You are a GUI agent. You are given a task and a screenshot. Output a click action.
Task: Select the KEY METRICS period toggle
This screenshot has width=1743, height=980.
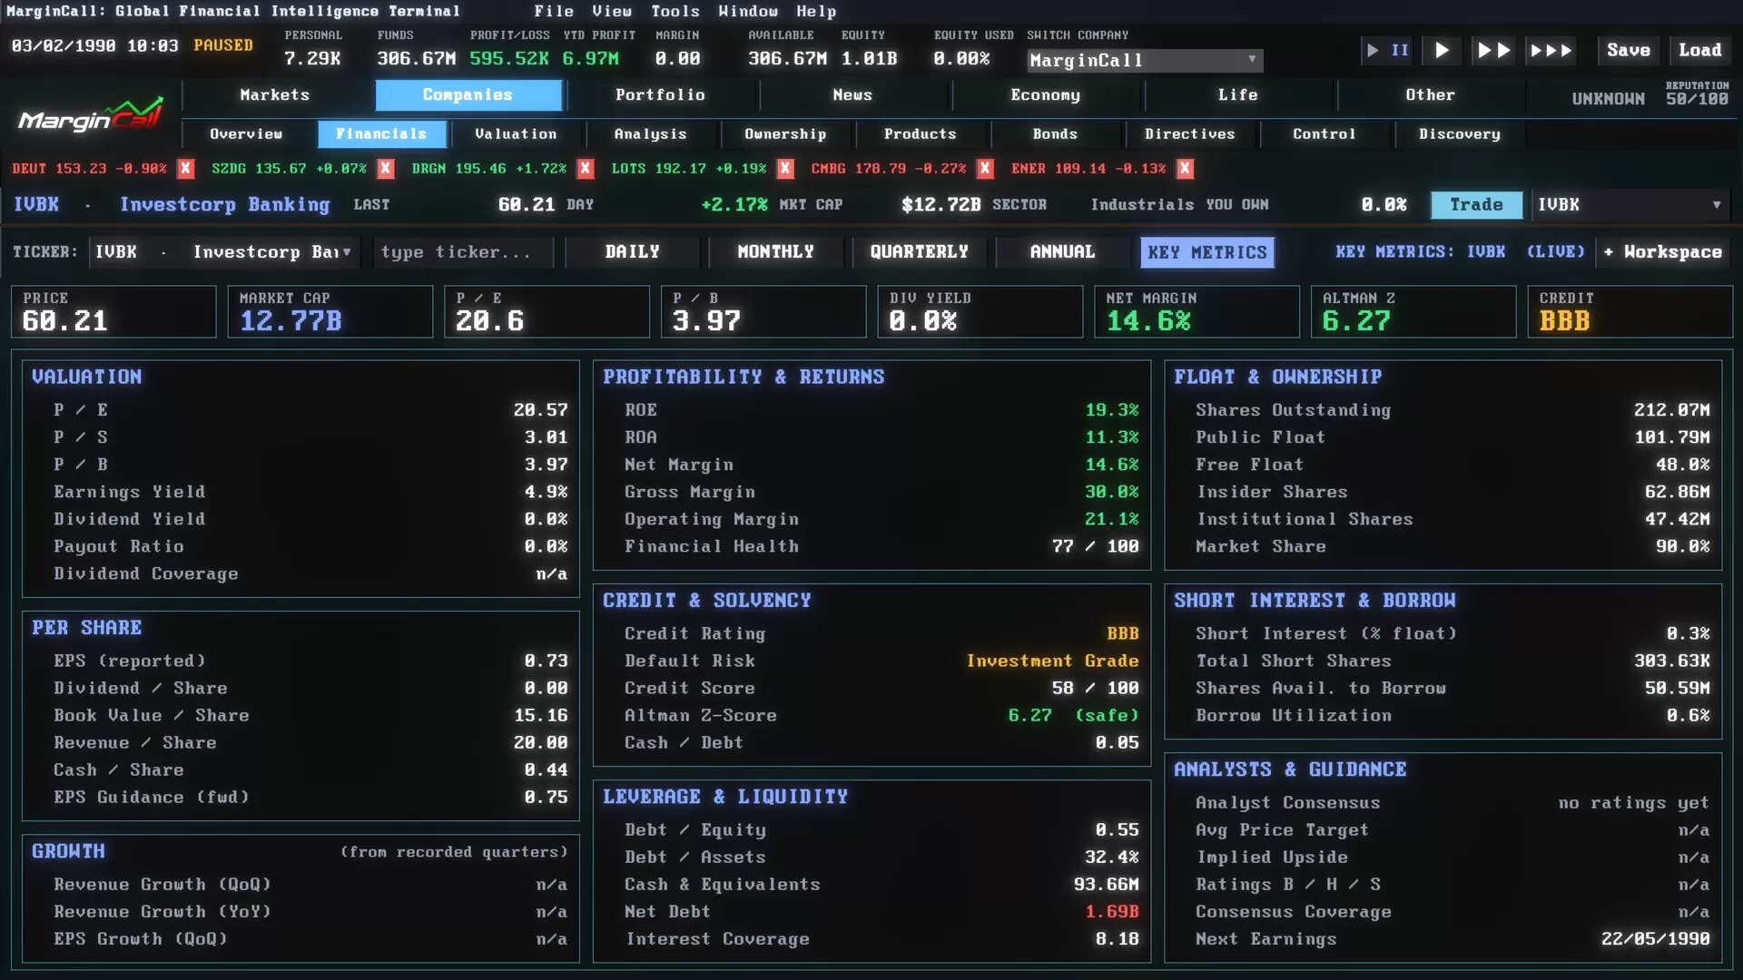(1206, 252)
